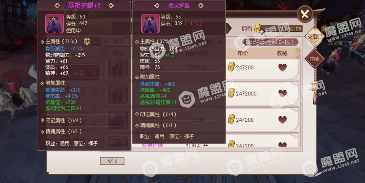This screenshot has height=183, width=365.
Task: Close the trading window with X button
Action: [305, 14]
